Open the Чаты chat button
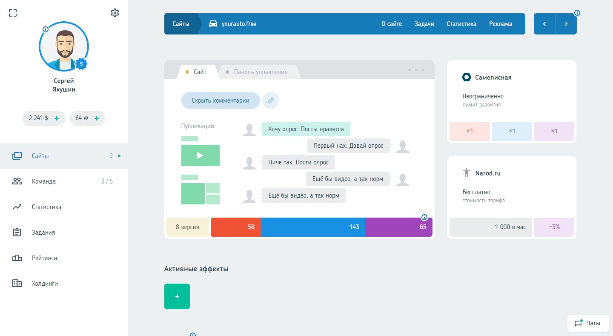The height and width of the screenshot is (336, 613). click(x=588, y=323)
